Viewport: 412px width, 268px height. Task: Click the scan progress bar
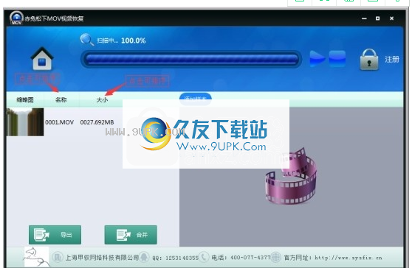click(191, 59)
